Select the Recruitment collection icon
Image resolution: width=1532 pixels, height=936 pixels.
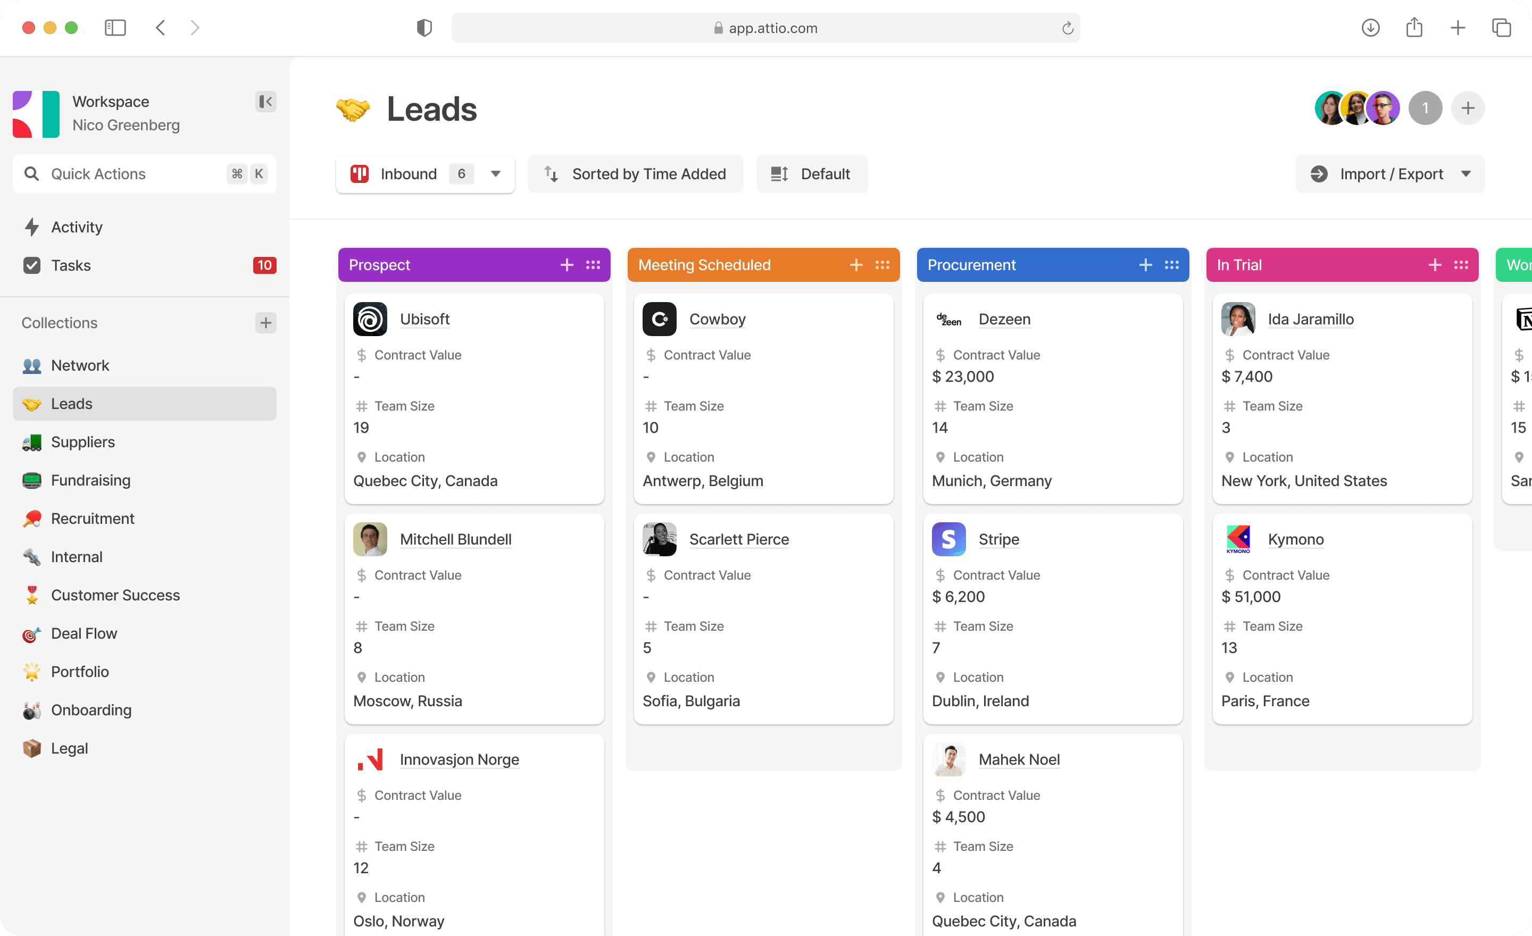click(32, 519)
